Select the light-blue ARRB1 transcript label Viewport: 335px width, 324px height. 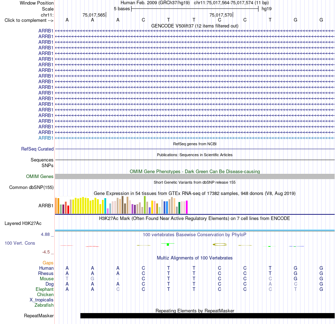[x=46, y=138]
